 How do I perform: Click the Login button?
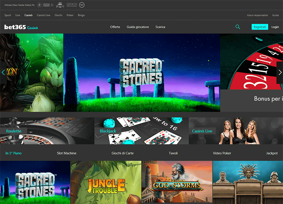pos(275,27)
